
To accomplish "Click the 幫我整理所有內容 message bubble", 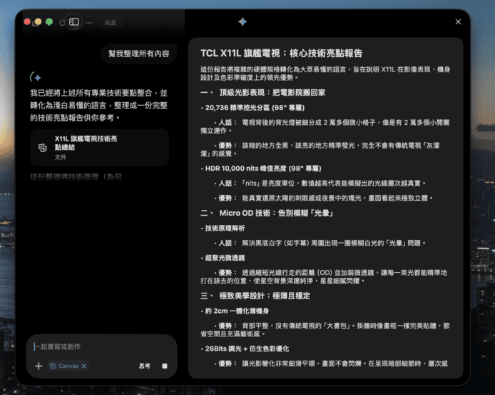I will point(139,54).
